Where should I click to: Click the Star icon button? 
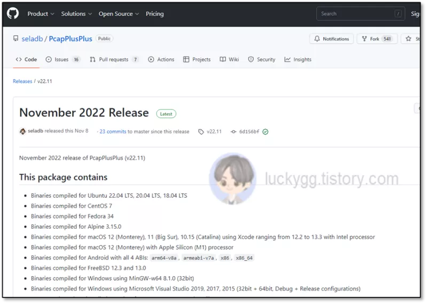pos(408,38)
